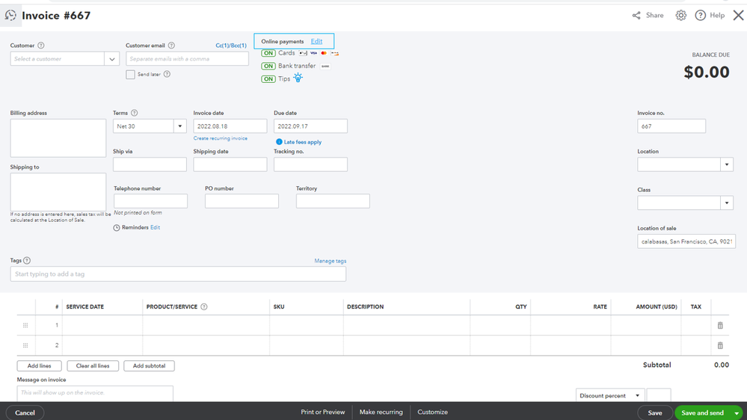The height and width of the screenshot is (420, 747).
Task: Expand the Class dropdown
Action: [727, 203]
